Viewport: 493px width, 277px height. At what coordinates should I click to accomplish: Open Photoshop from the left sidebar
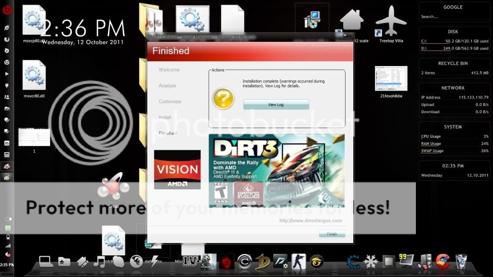[x=7, y=143]
